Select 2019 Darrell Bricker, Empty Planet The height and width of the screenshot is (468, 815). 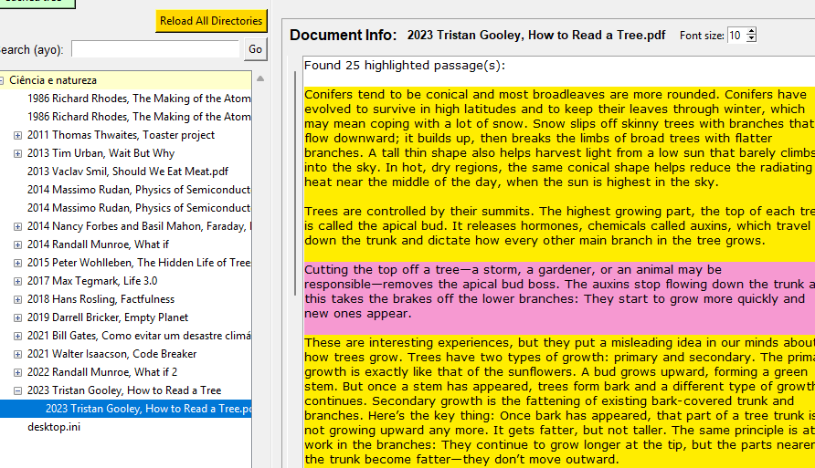pyautogui.click(x=107, y=317)
